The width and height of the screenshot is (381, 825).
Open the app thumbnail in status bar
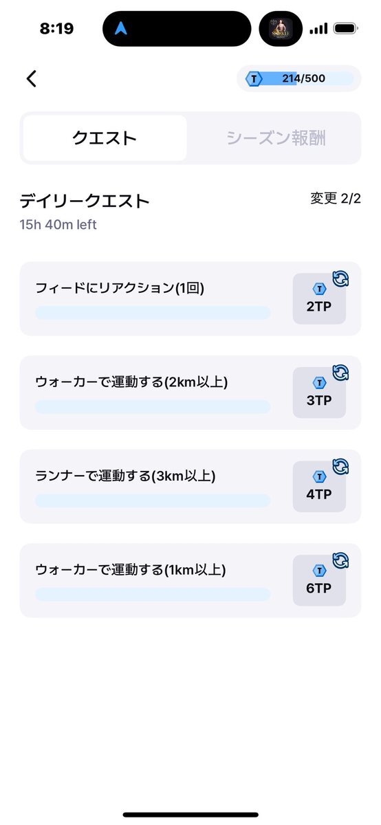tap(281, 29)
